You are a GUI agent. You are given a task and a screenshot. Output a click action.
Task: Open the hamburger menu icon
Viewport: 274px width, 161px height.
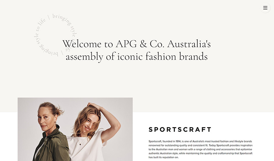click(265, 8)
